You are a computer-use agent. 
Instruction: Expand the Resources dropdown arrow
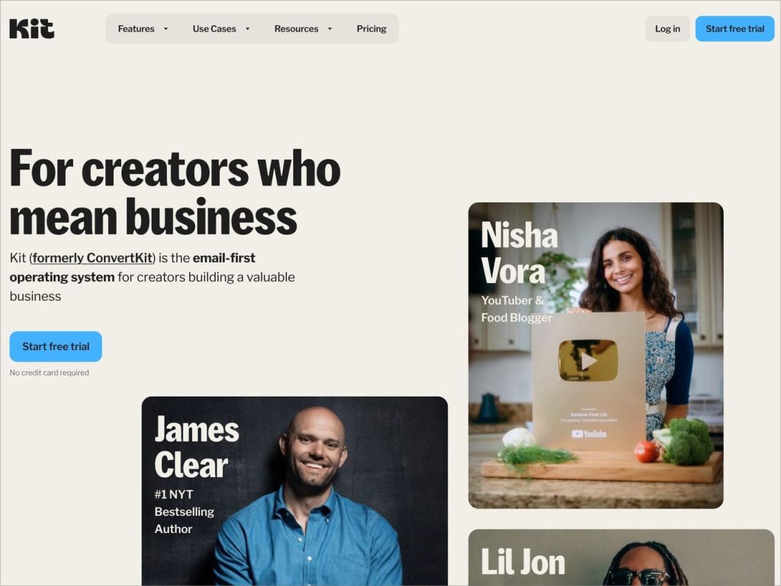(x=329, y=29)
